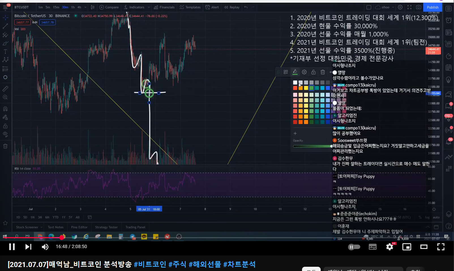Add a custom color with plus icon
Screen dimensions: 454x271
point(295,133)
